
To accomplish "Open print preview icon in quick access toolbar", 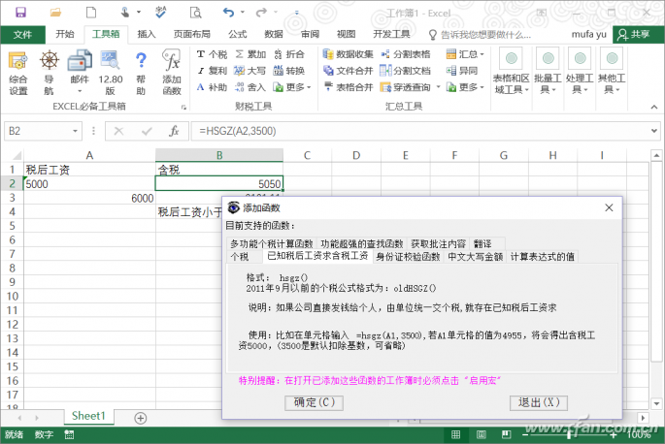I will [x=195, y=13].
